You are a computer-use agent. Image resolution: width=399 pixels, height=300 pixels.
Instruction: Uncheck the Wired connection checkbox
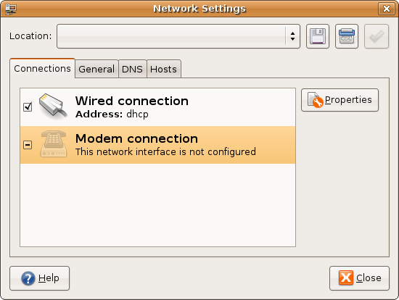28,107
